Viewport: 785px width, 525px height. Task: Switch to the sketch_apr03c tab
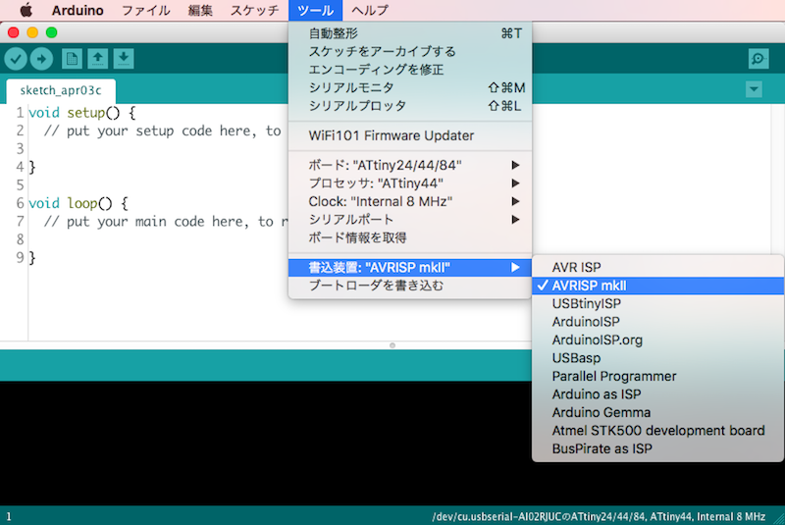(61, 90)
